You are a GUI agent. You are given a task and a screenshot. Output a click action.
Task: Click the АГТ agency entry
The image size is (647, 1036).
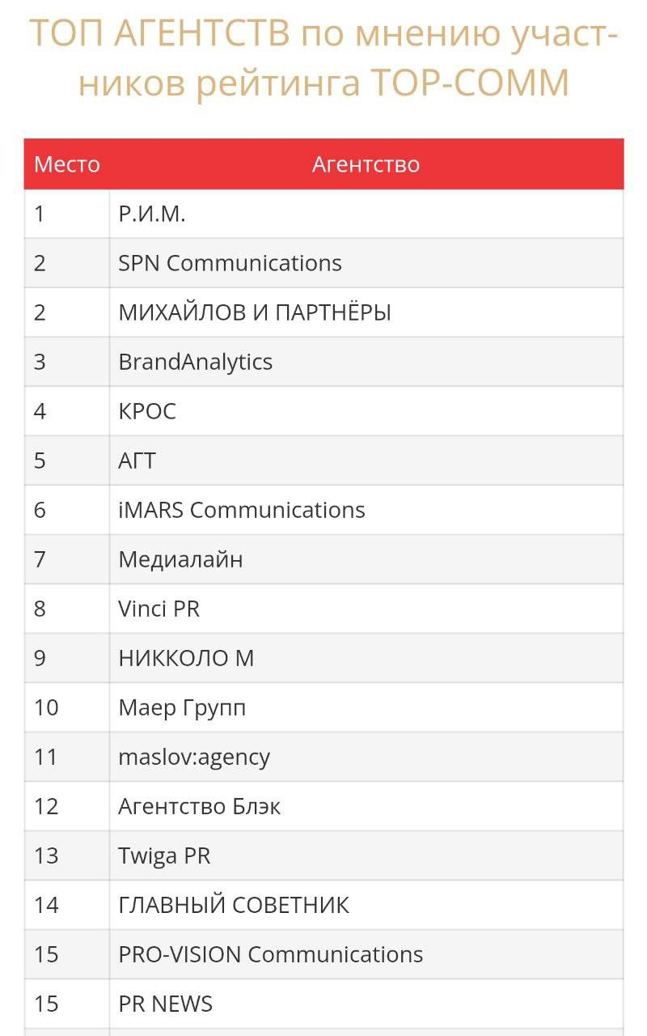[x=137, y=461]
